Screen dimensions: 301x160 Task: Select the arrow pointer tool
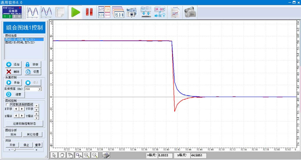54,155
